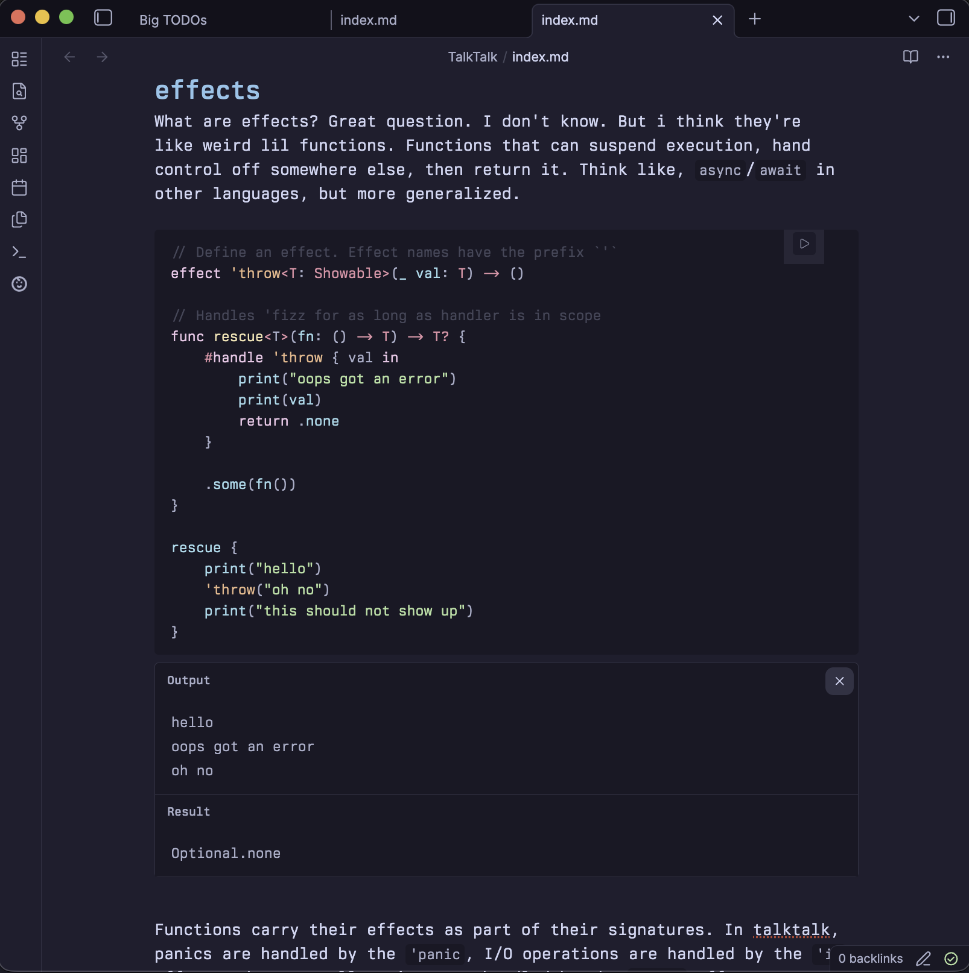
Task: Open a new tab with plus button
Action: pos(754,19)
